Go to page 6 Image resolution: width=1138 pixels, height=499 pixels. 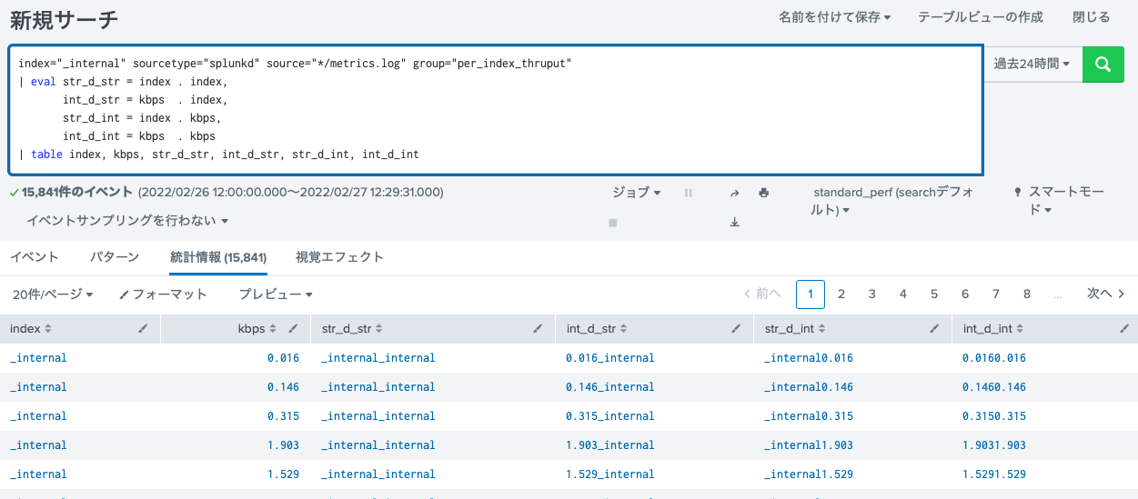pos(965,294)
